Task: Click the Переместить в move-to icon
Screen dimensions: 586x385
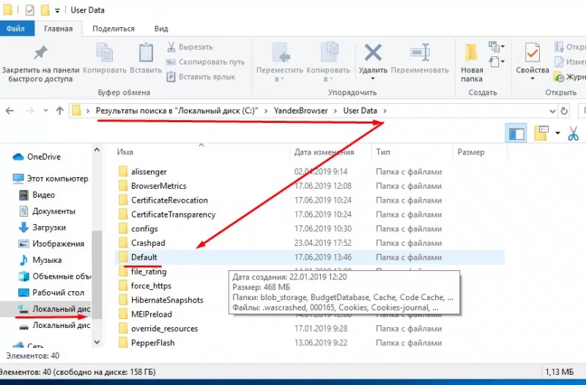Action: coord(280,53)
